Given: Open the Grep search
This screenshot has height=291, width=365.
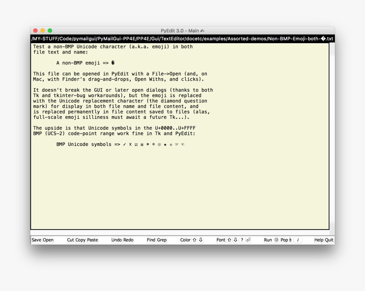Looking at the screenshot, I should 162,240.
